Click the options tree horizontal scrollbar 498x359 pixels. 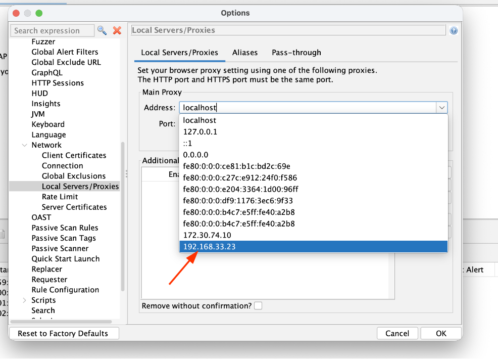pyautogui.click(x=61, y=322)
